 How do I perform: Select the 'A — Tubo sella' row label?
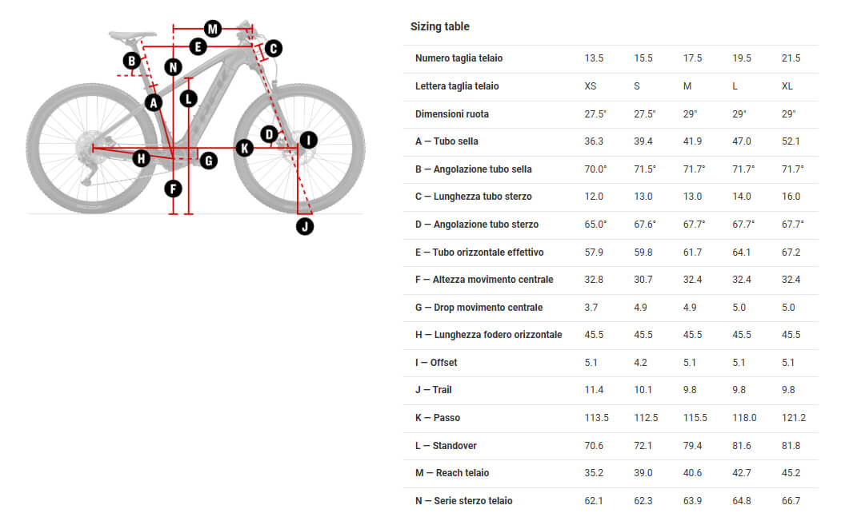pos(447,141)
